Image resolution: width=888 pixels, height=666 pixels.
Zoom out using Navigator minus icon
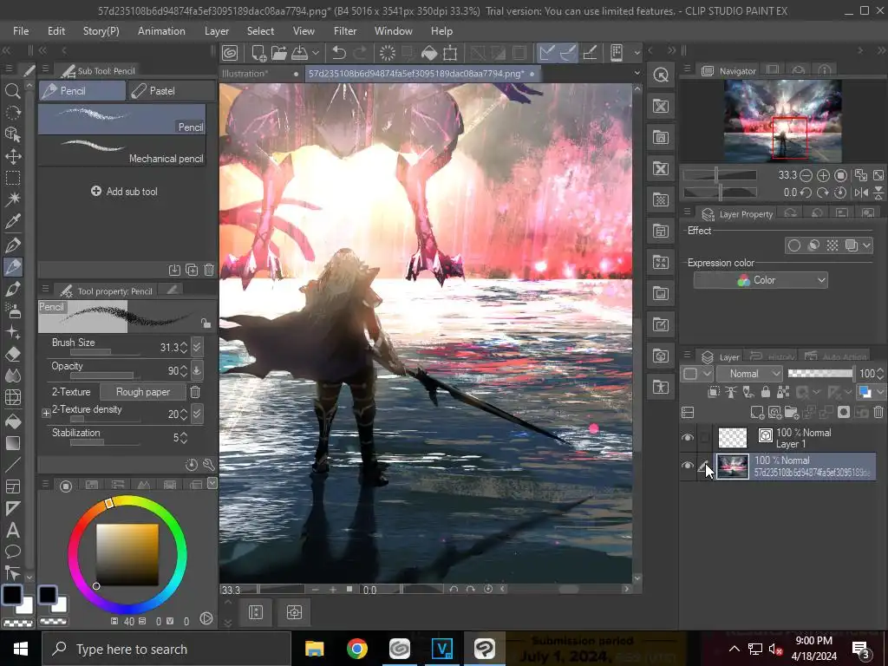click(x=806, y=175)
